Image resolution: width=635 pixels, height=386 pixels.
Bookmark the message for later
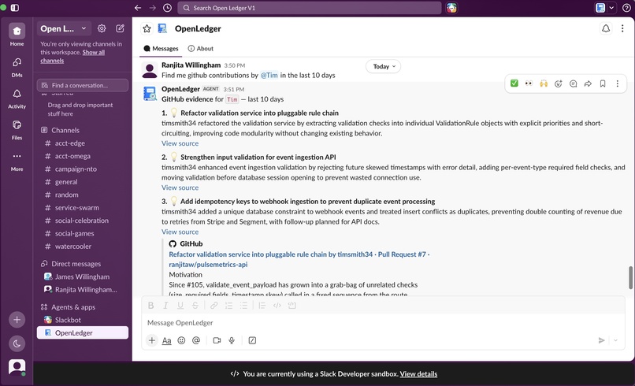click(603, 84)
